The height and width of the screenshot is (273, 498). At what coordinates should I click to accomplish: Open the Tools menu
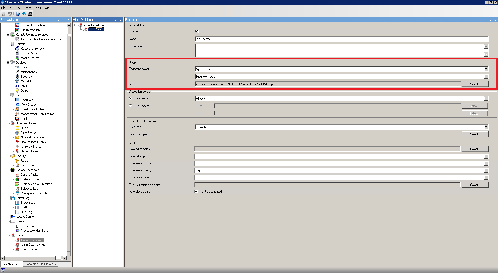[38, 8]
